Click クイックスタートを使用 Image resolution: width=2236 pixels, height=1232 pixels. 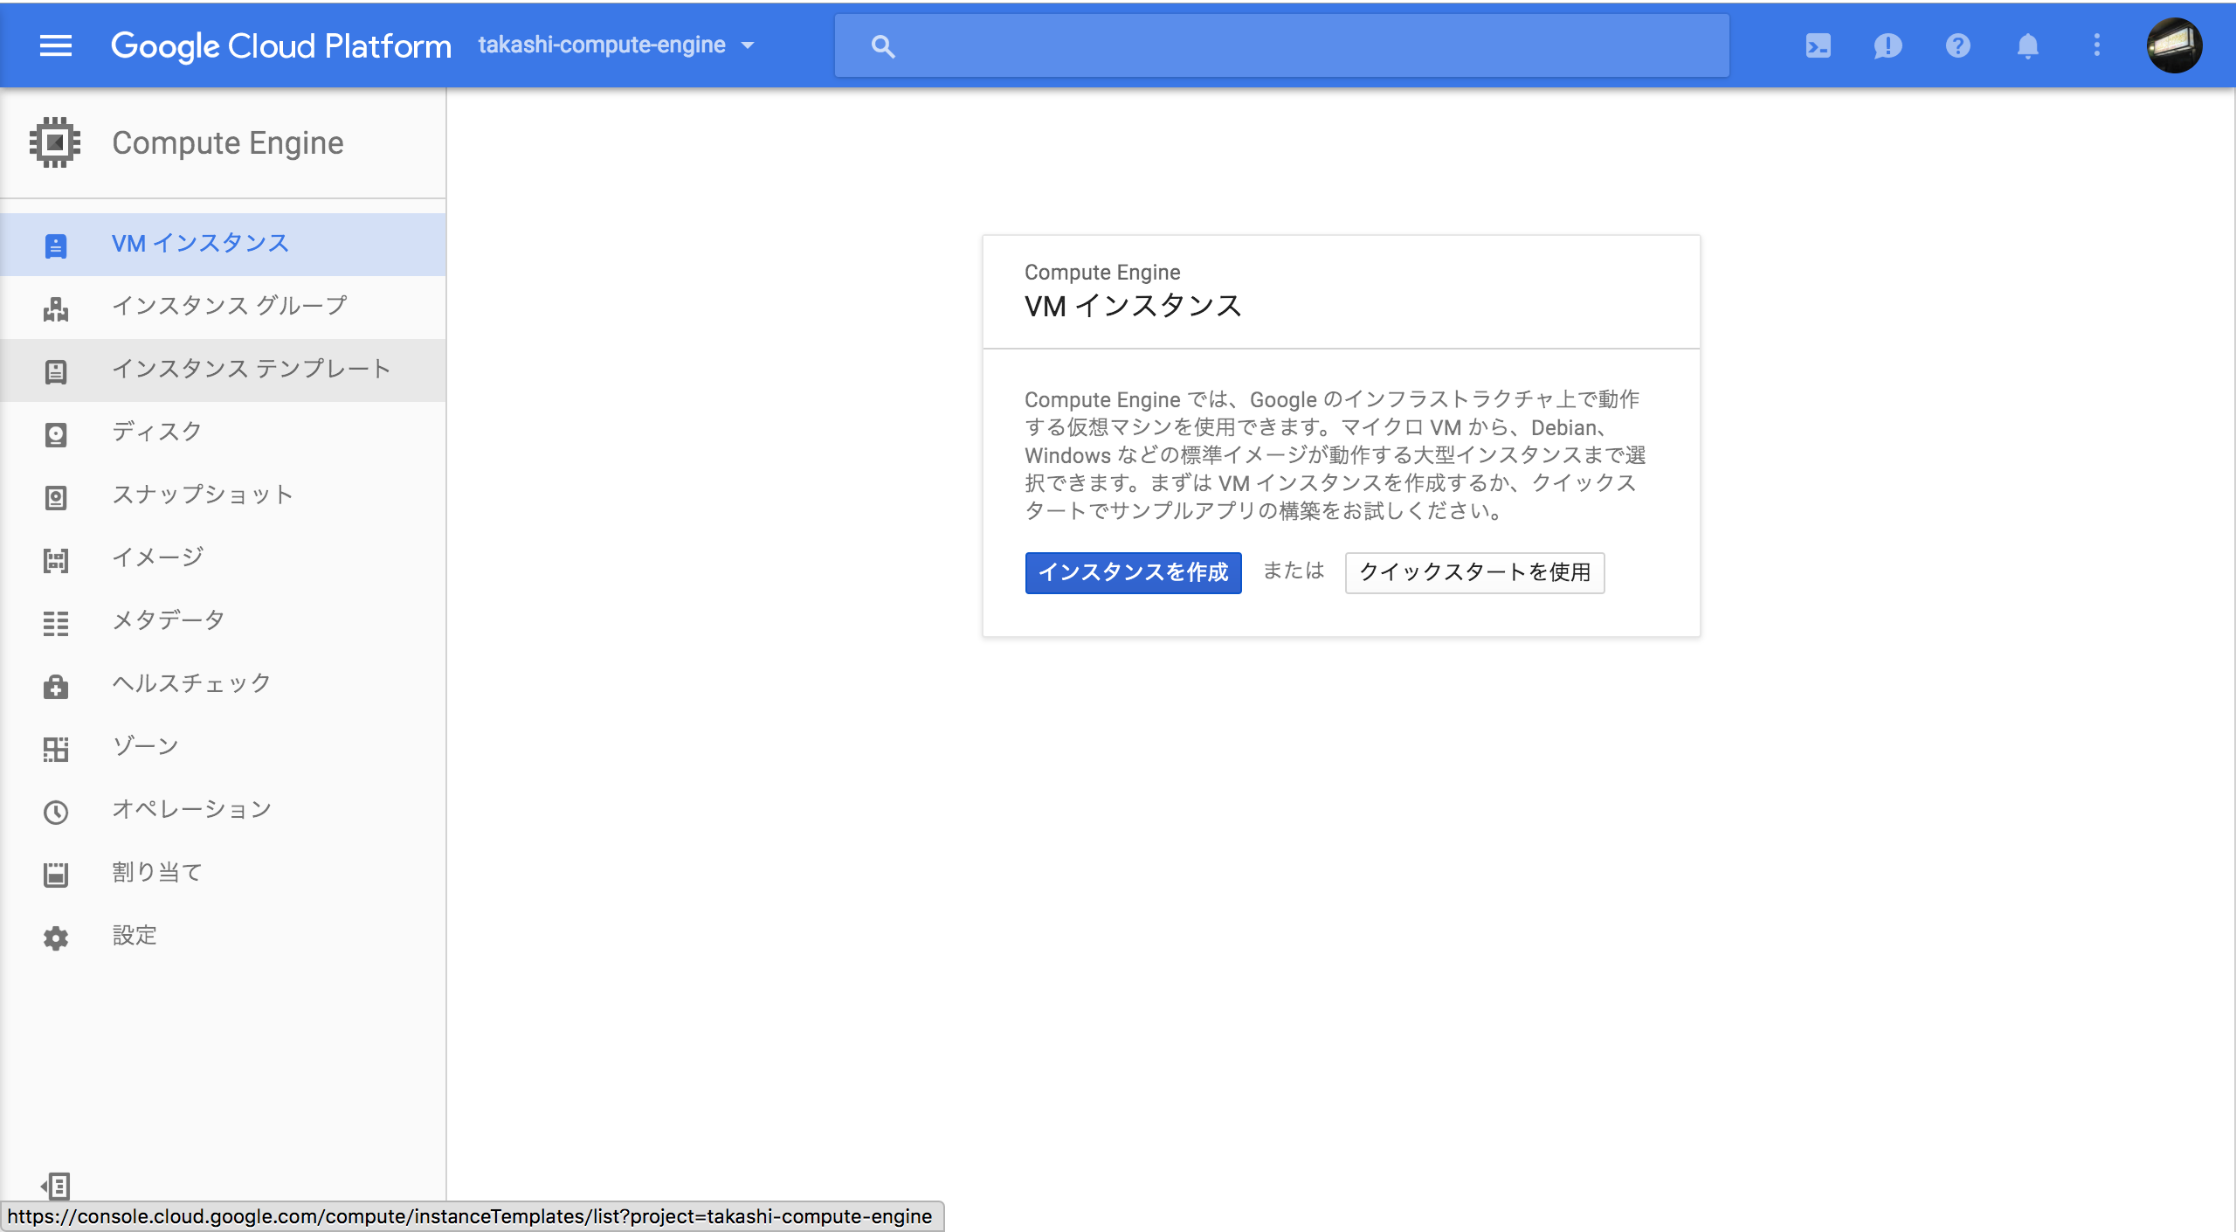(x=1474, y=572)
